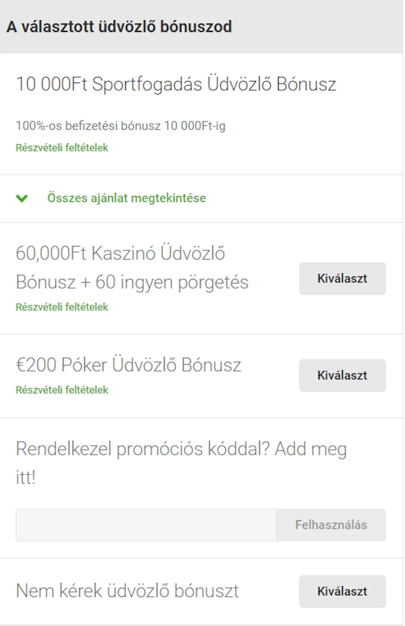Click the '10 000Ft Sportfogadás Üdvözlő Bónusz' title
The width and height of the screenshot is (405, 626).
pos(176,84)
